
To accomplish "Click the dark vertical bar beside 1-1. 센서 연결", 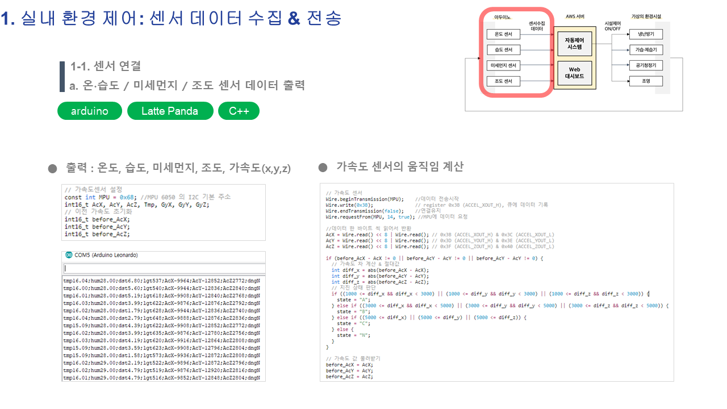I will tap(62, 76).
